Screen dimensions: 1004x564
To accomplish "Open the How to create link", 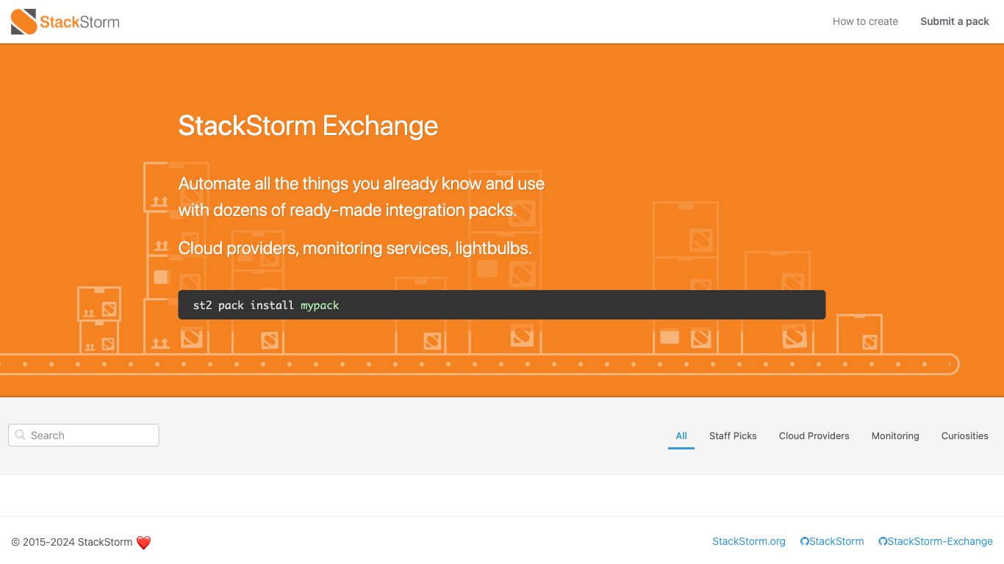I will point(865,21).
